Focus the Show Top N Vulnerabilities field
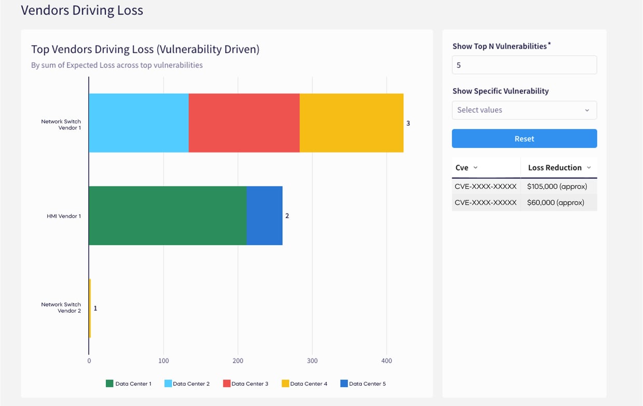643x406 pixels. (524, 65)
